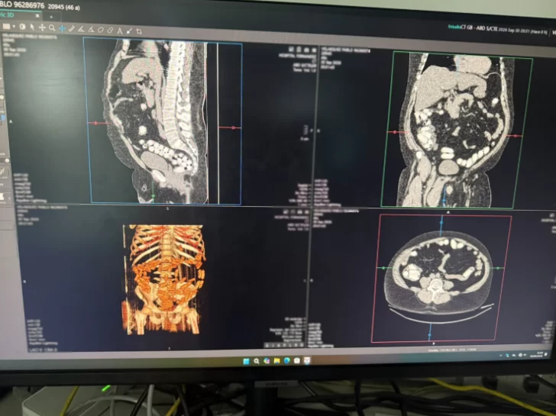Grab the right red handle in coronal view
Screen dimensions: 556x416
click(x=516, y=136)
